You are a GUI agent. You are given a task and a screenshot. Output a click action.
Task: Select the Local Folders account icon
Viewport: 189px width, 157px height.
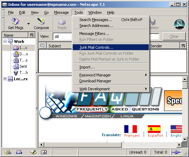[x=10, y=78]
